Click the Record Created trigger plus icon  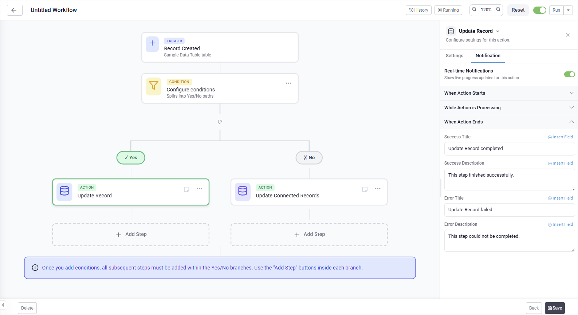tap(152, 44)
